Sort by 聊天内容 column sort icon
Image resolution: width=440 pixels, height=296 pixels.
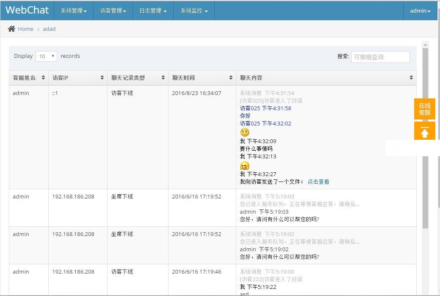coord(411,78)
